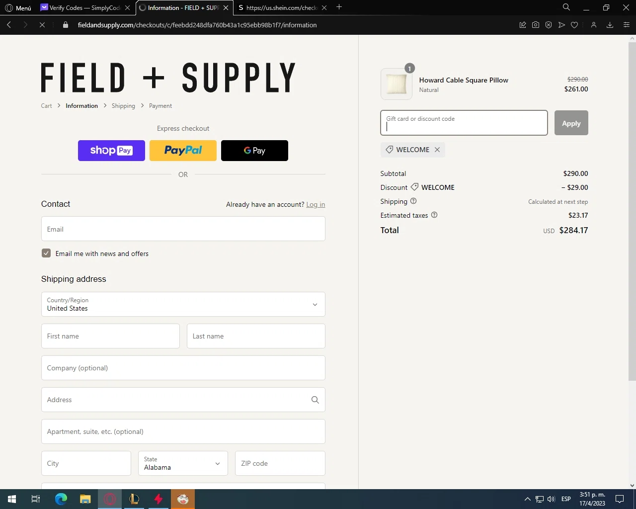636x509 pixels.
Task: Click the Howard Cable Square Pillow title
Action: (464, 80)
